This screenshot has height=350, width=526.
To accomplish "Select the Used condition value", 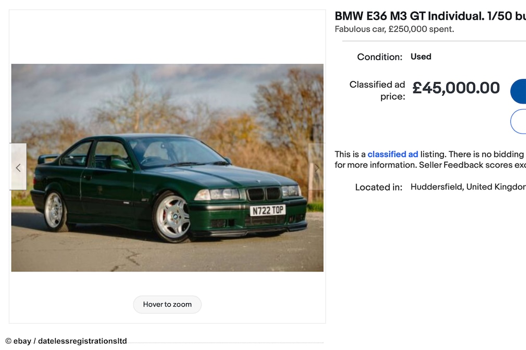I will 421,57.
